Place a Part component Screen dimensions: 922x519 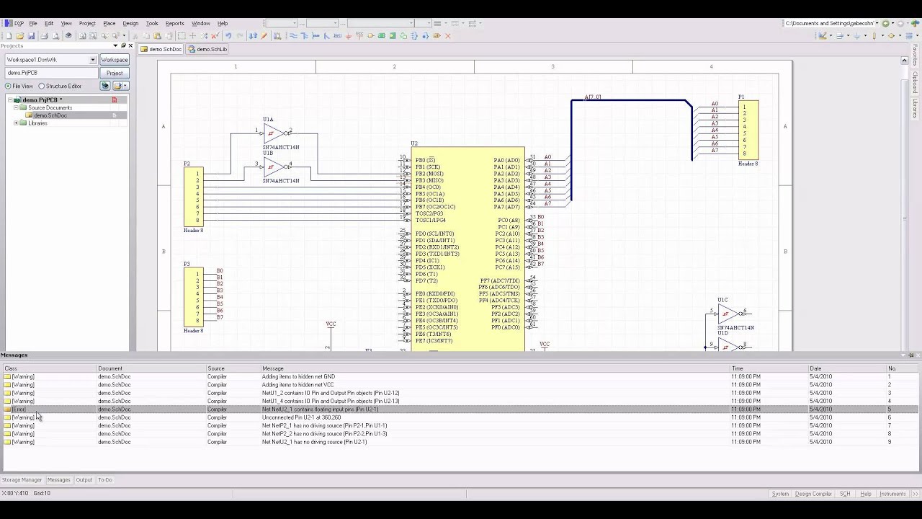click(x=370, y=35)
